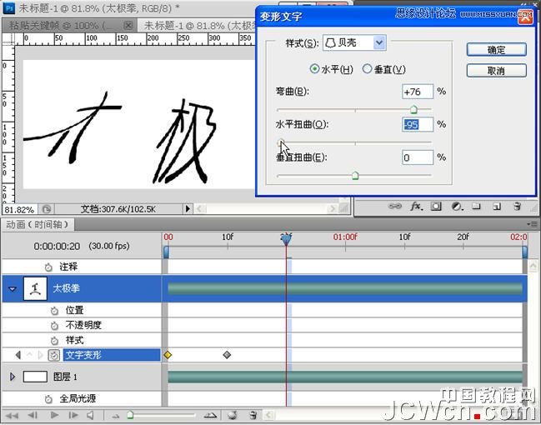
Task: Click the 01:00f mark on time ruler
Action: pyautogui.click(x=345, y=237)
